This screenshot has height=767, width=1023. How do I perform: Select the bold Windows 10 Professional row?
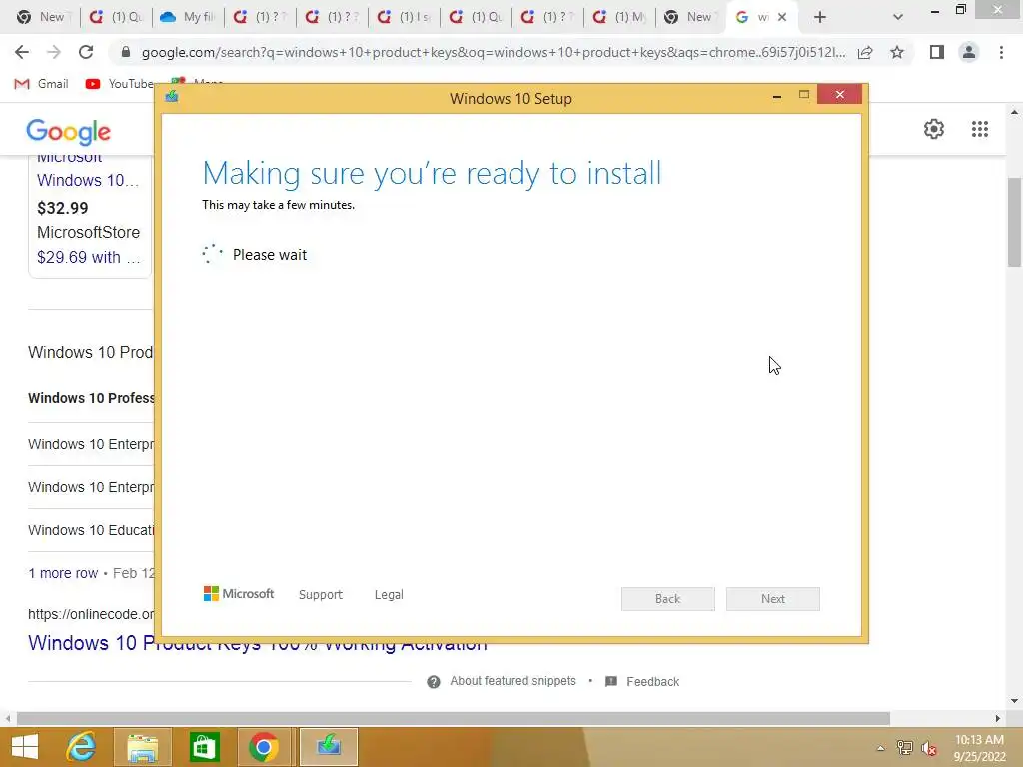click(91, 398)
